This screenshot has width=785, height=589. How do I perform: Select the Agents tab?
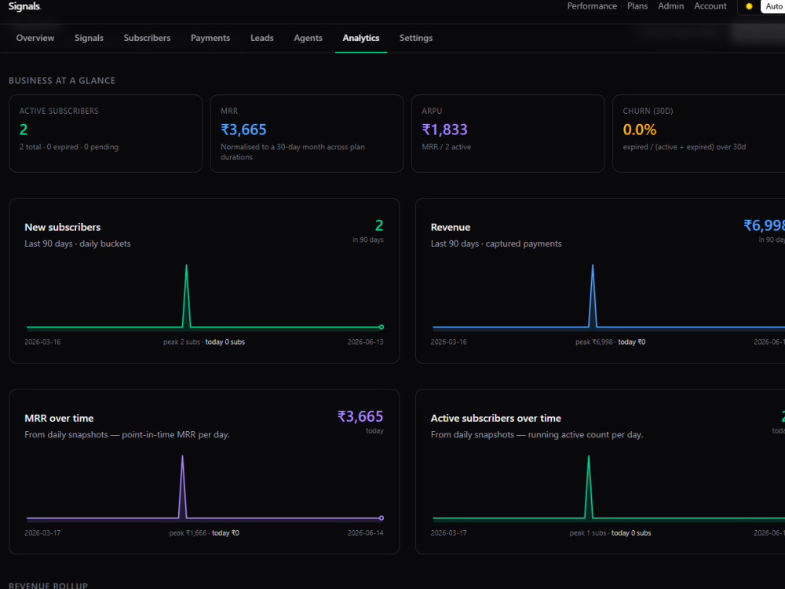308,38
